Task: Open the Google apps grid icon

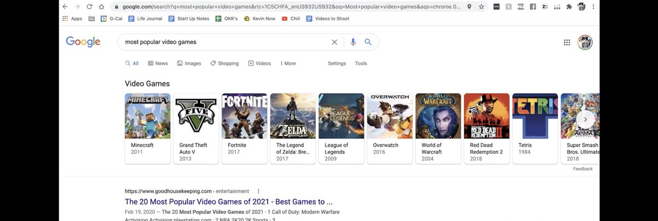Action: tap(567, 42)
